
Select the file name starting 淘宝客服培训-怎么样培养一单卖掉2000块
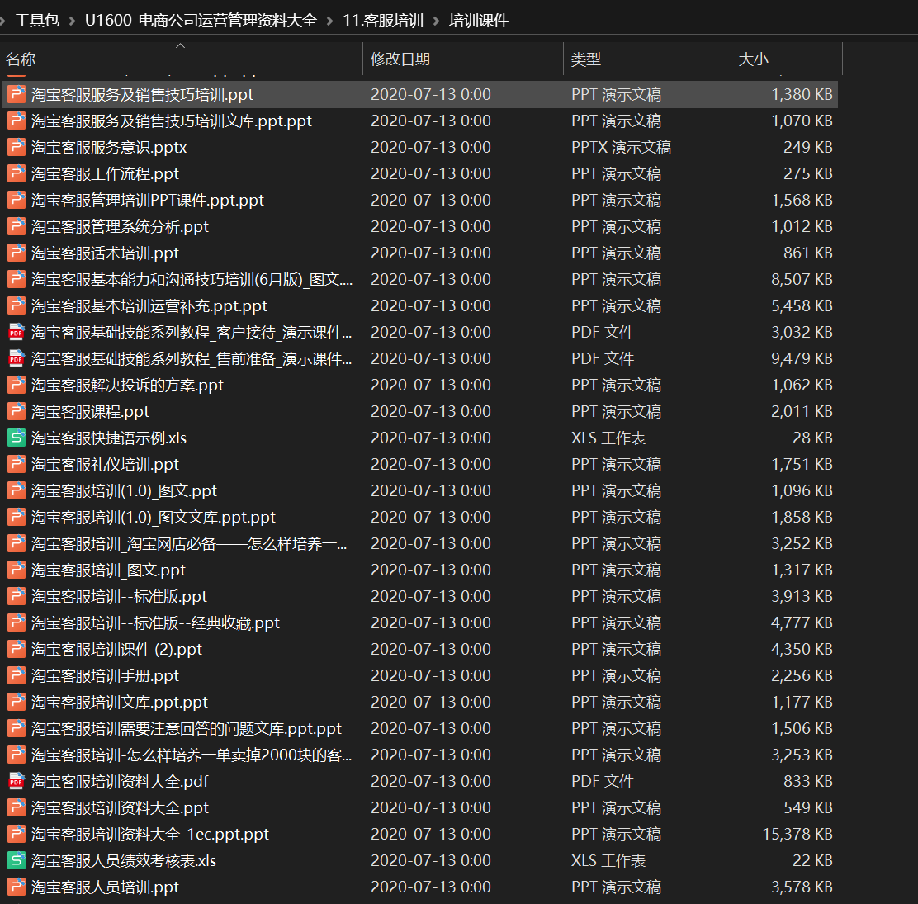pos(192,755)
